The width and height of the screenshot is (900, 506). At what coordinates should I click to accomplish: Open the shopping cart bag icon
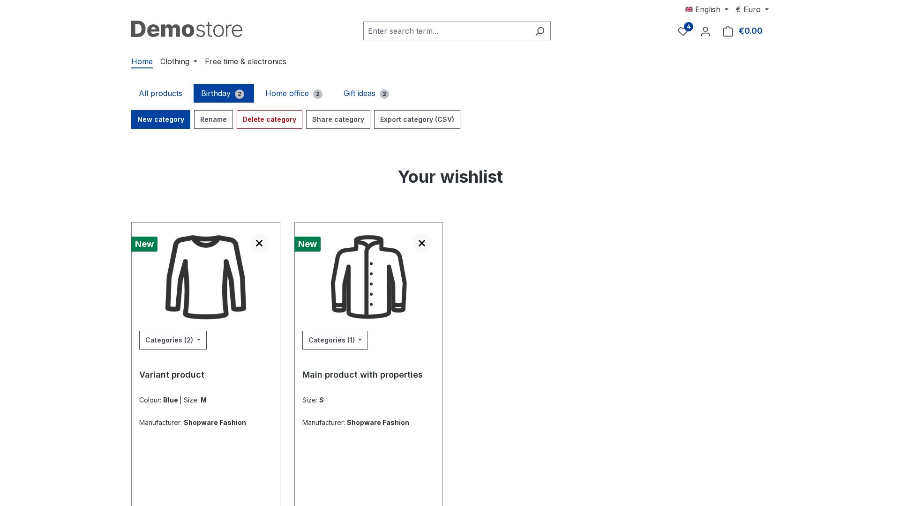pyautogui.click(x=728, y=31)
